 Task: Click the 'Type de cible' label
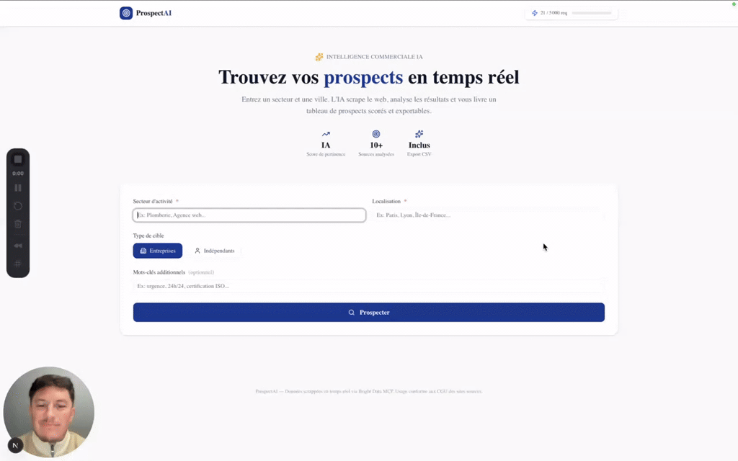(148, 236)
